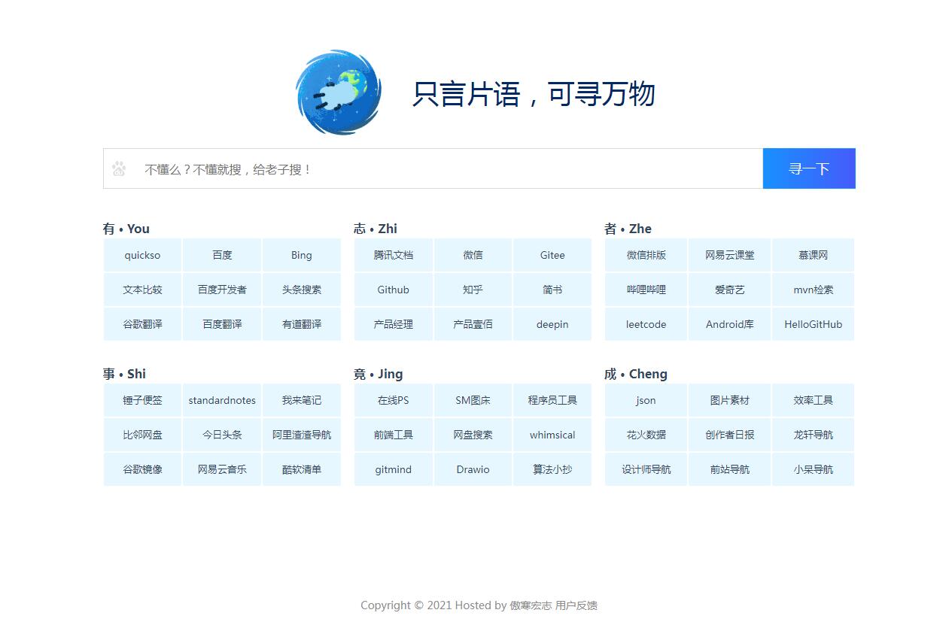This screenshot has height=631, width=949.
Task: Click the 算法小抄 link
Action: click(x=552, y=469)
